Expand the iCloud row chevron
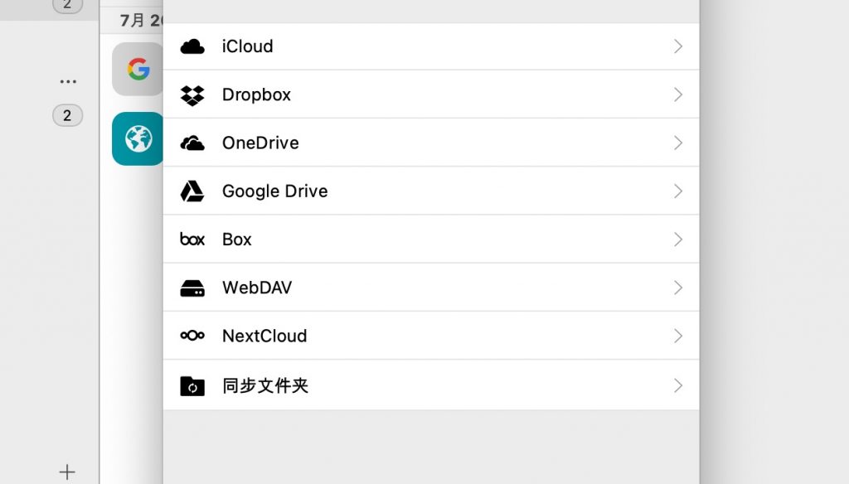Screen dimensions: 849x484 pyautogui.click(x=678, y=46)
